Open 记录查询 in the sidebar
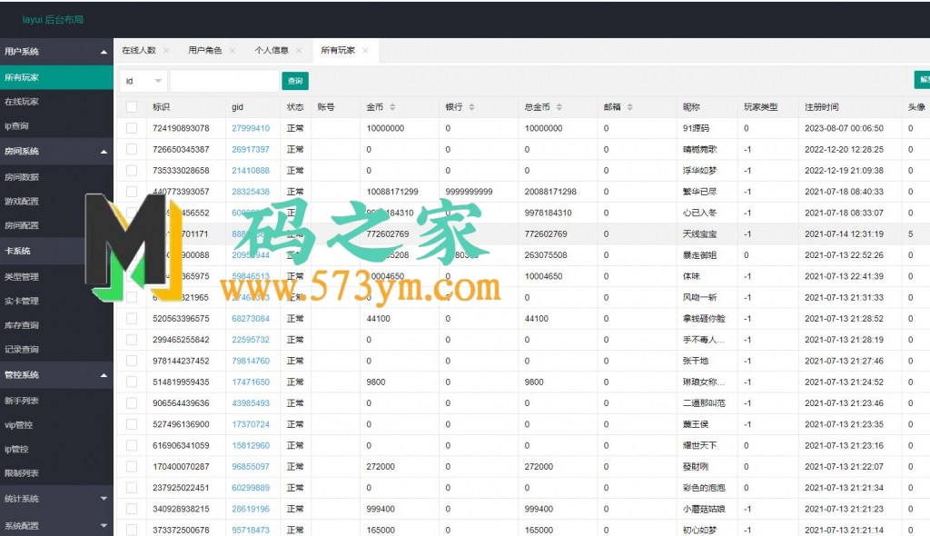The image size is (930, 536). (56, 350)
